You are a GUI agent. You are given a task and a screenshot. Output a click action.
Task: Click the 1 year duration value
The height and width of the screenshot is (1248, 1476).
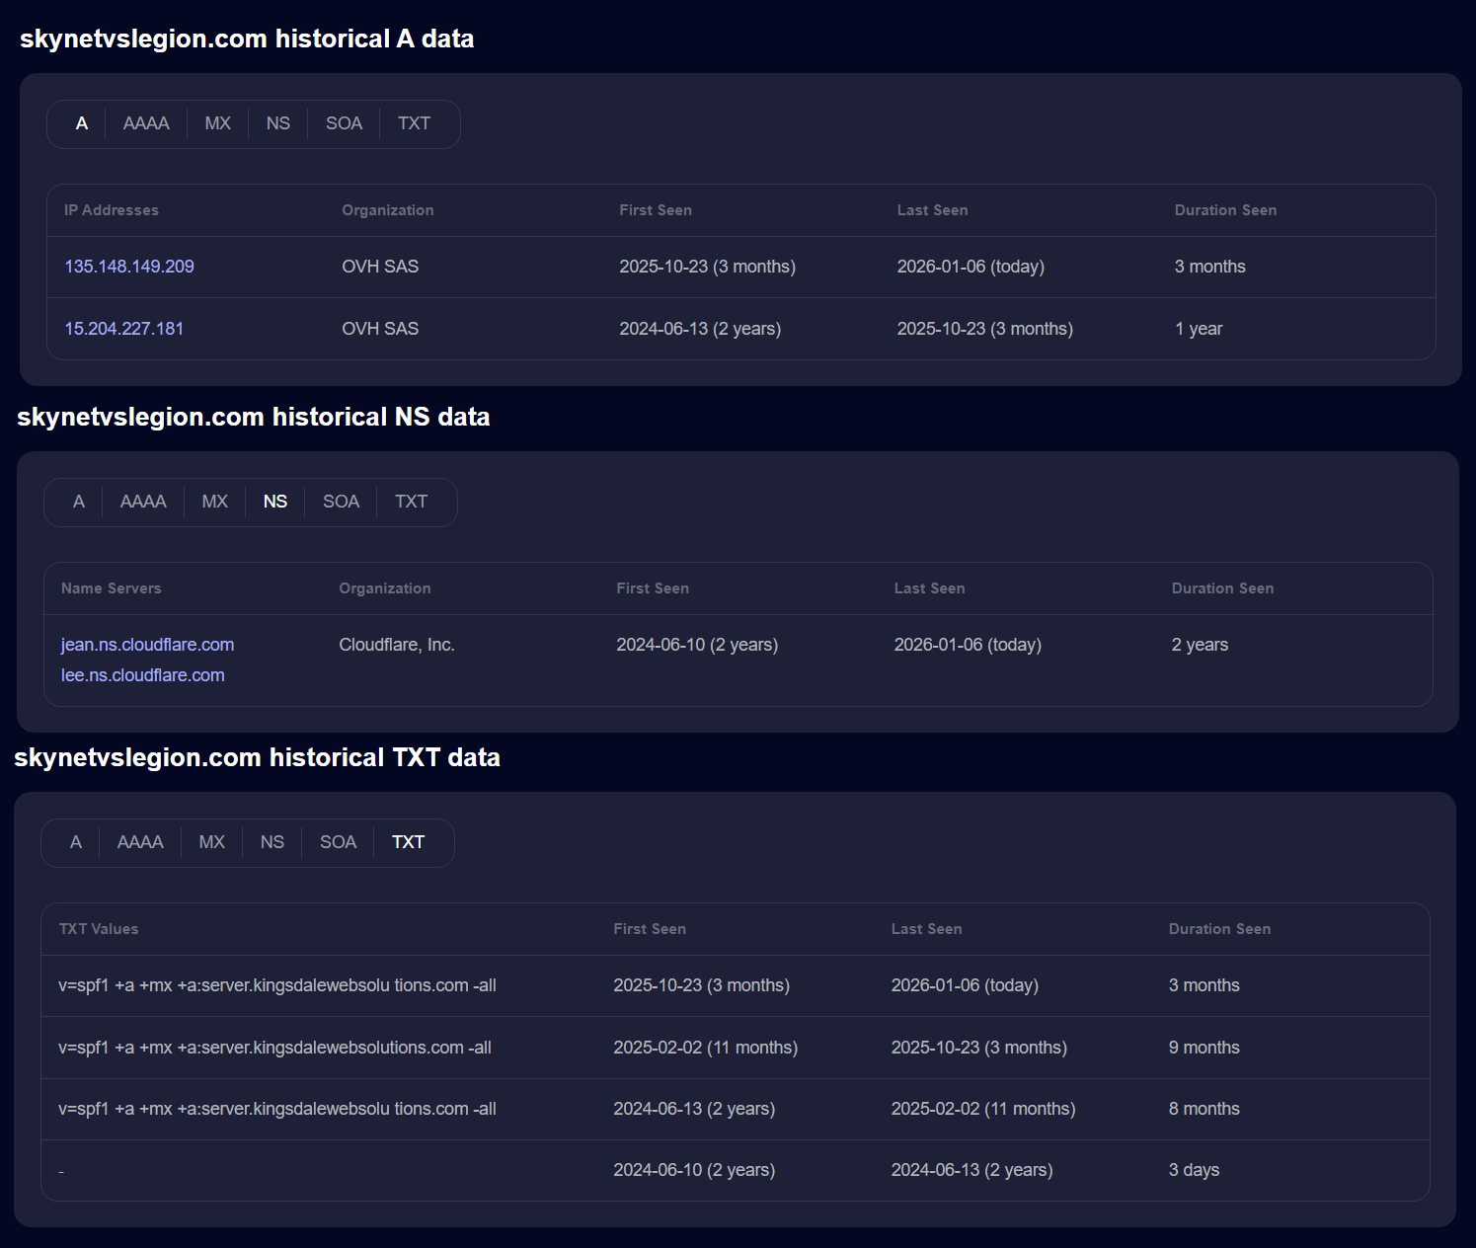click(x=1199, y=329)
